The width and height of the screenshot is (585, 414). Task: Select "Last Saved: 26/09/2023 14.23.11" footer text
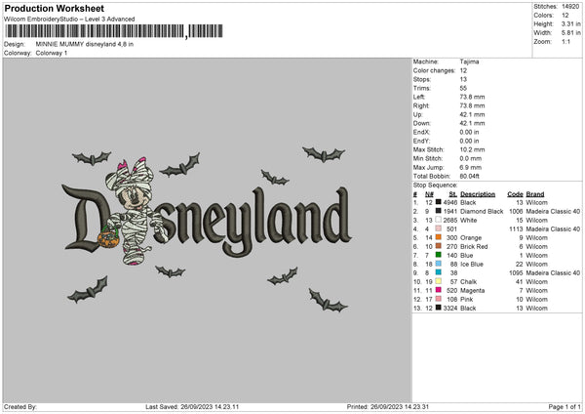click(x=192, y=406)
